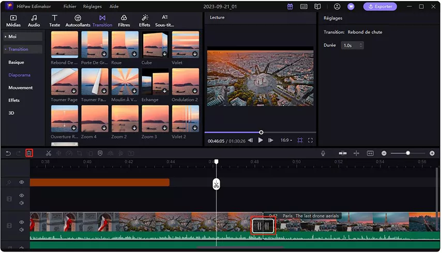Select the Effets category in sidebar
This screenshot has width=442, height=253.
[x=14, y=100]
